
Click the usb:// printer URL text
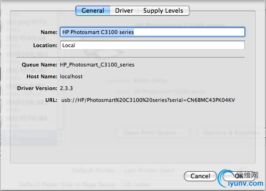148,100
